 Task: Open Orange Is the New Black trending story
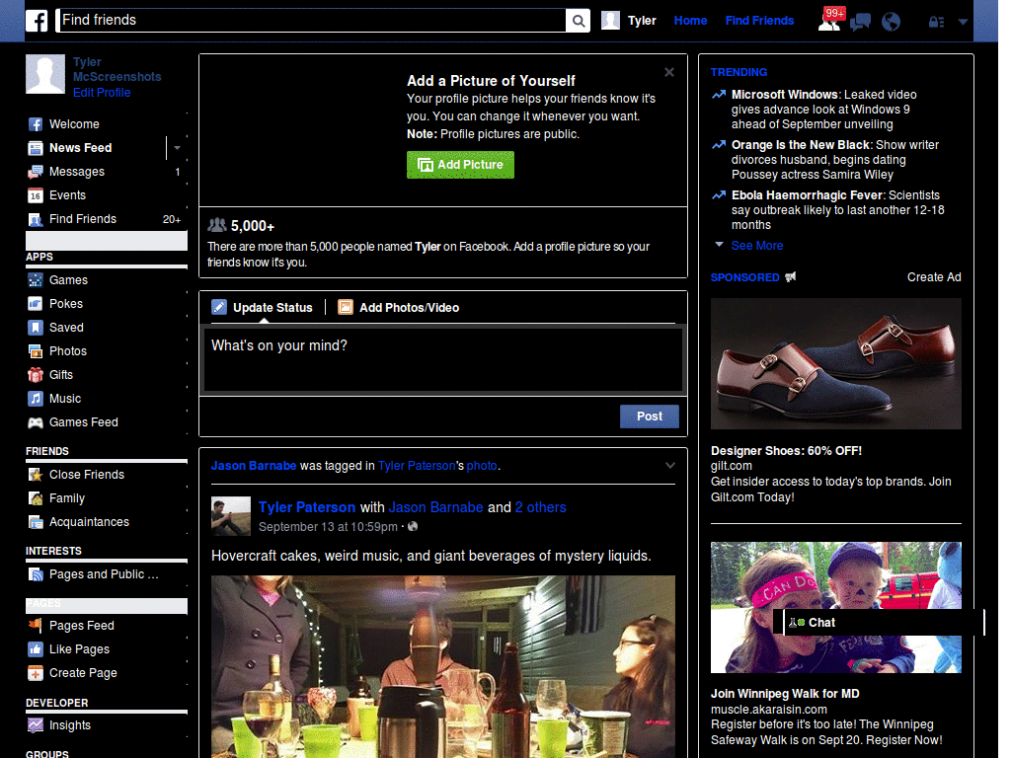point(835,160)
